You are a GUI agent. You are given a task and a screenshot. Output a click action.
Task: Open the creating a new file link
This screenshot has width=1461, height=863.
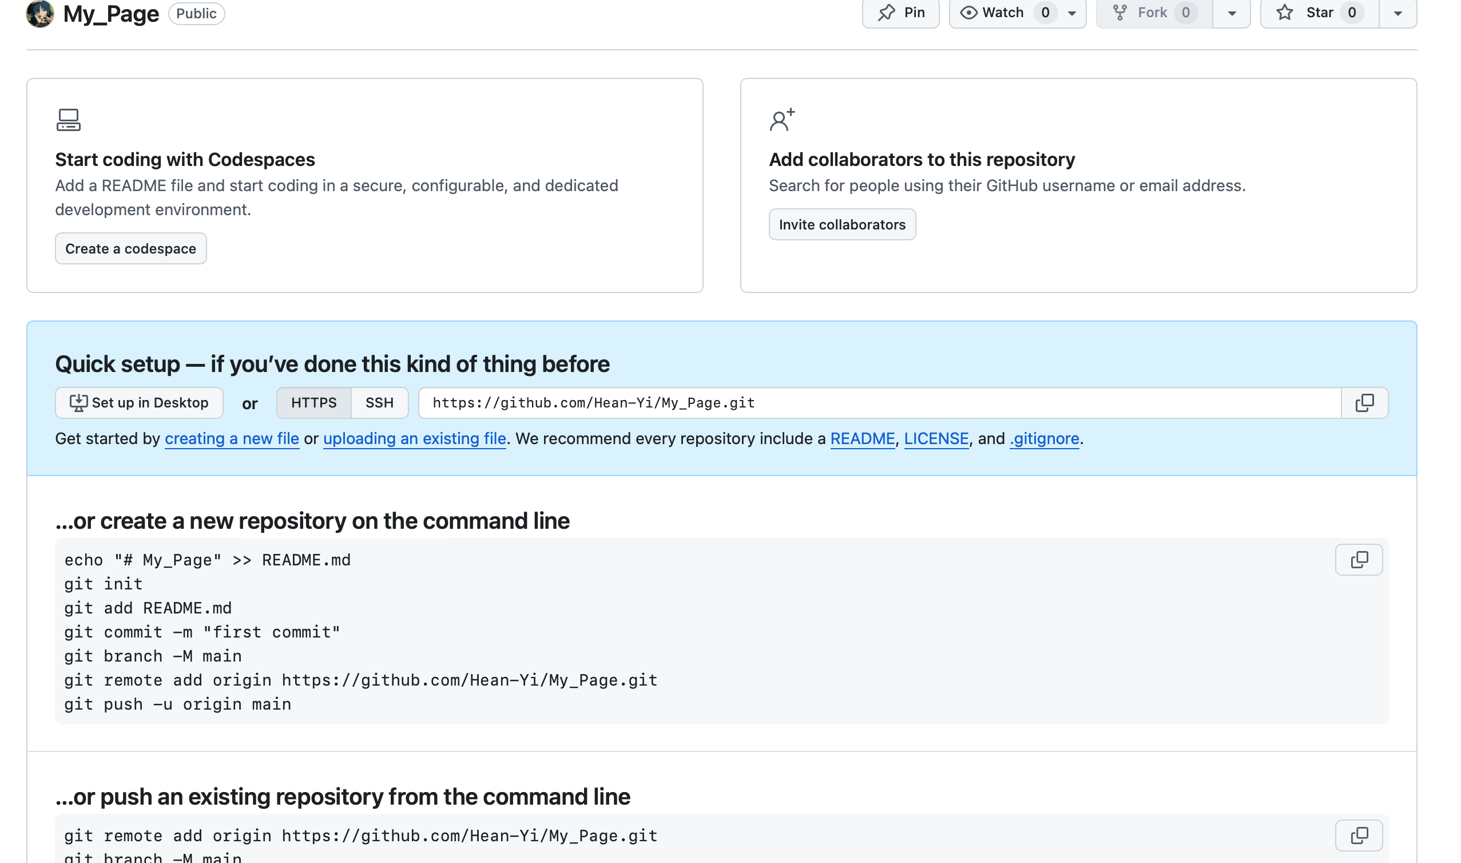[x=232, y=438]
